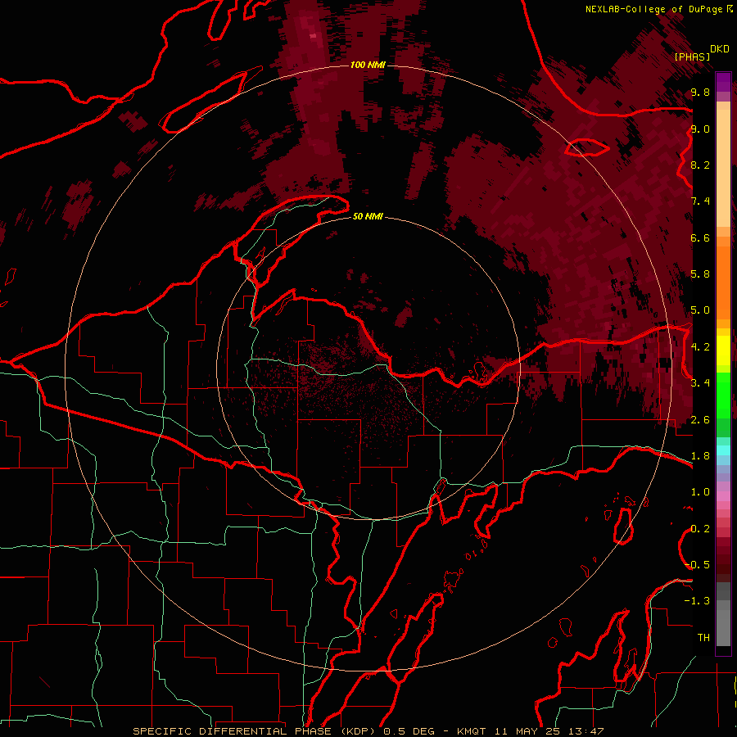
Task: Click the 50 NMI range ring label
Action: click(368, 216)
